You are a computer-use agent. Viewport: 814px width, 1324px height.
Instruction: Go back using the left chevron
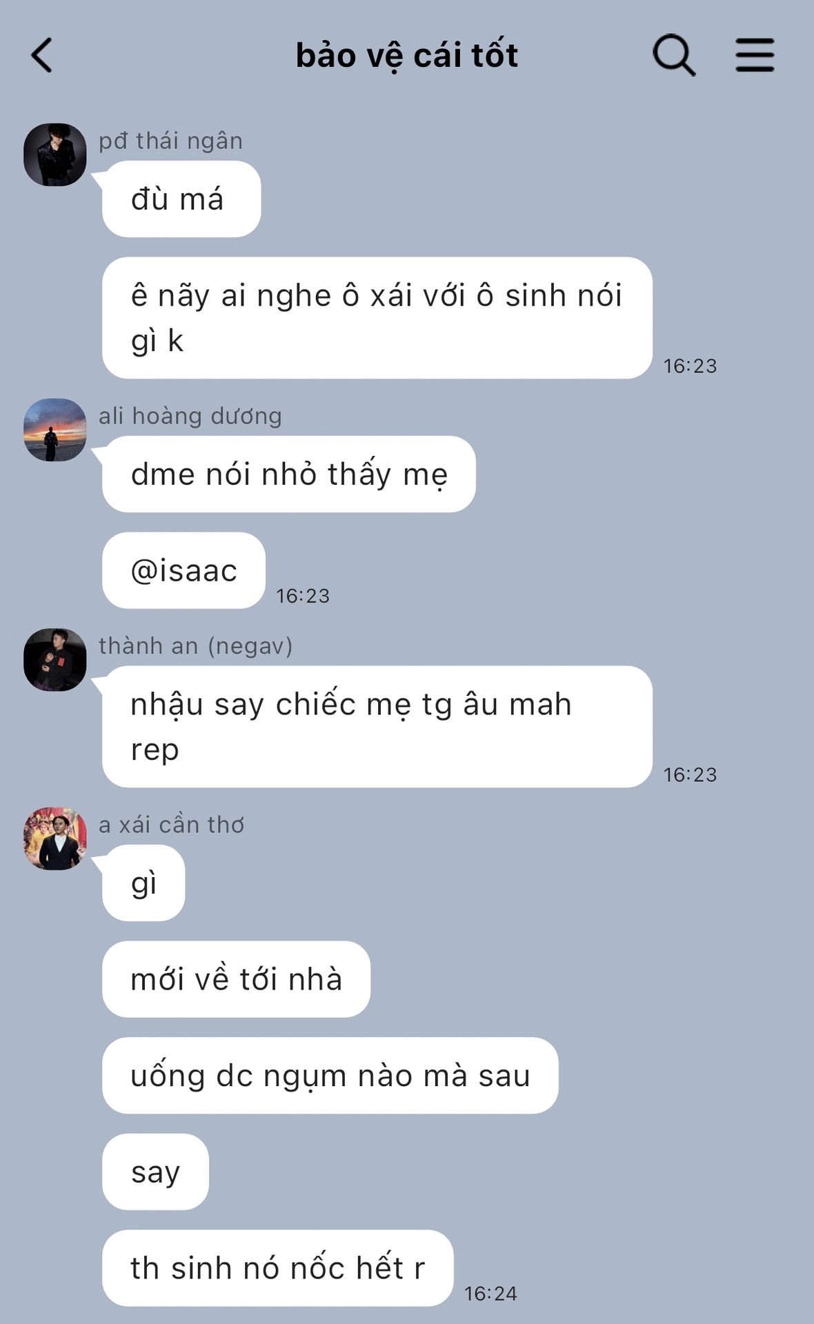point(42,55)
